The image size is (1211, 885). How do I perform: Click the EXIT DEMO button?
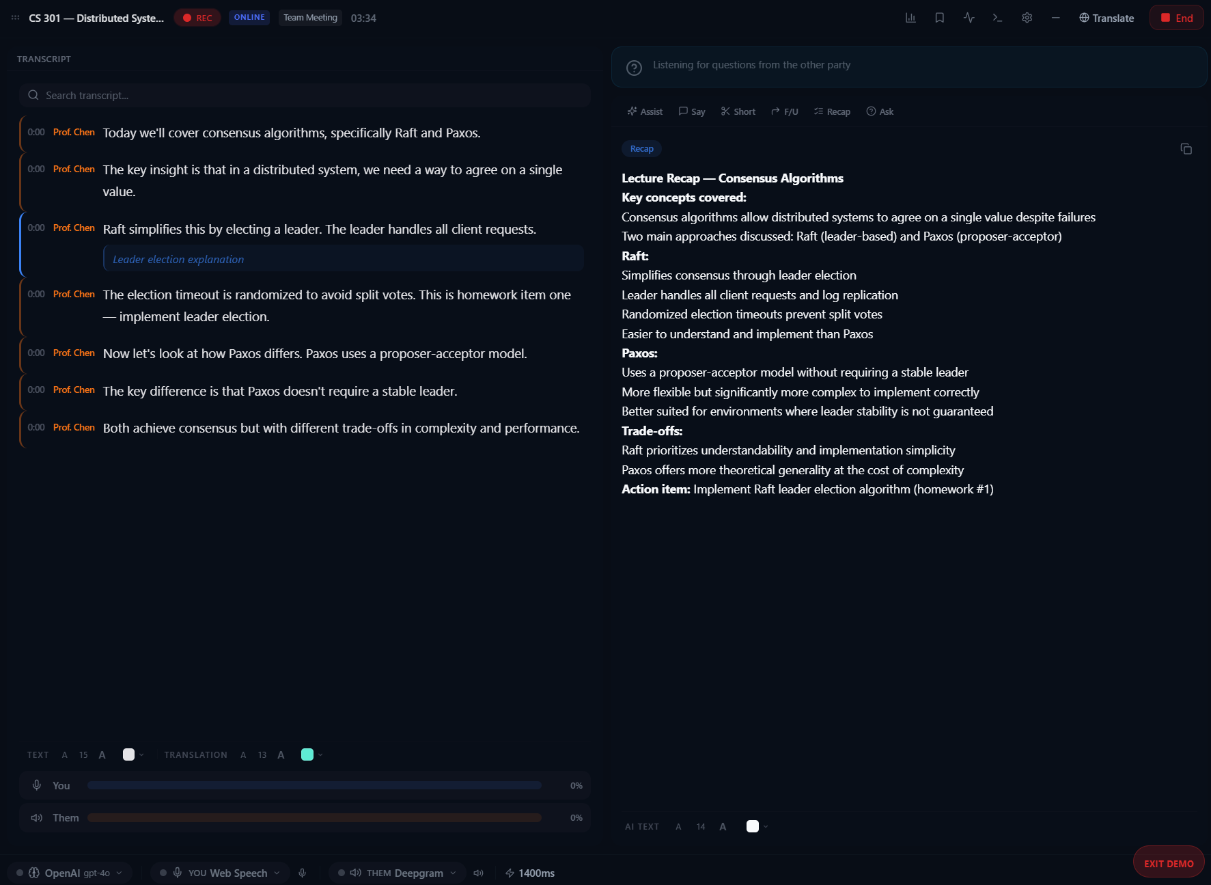tap(1169, 863)
